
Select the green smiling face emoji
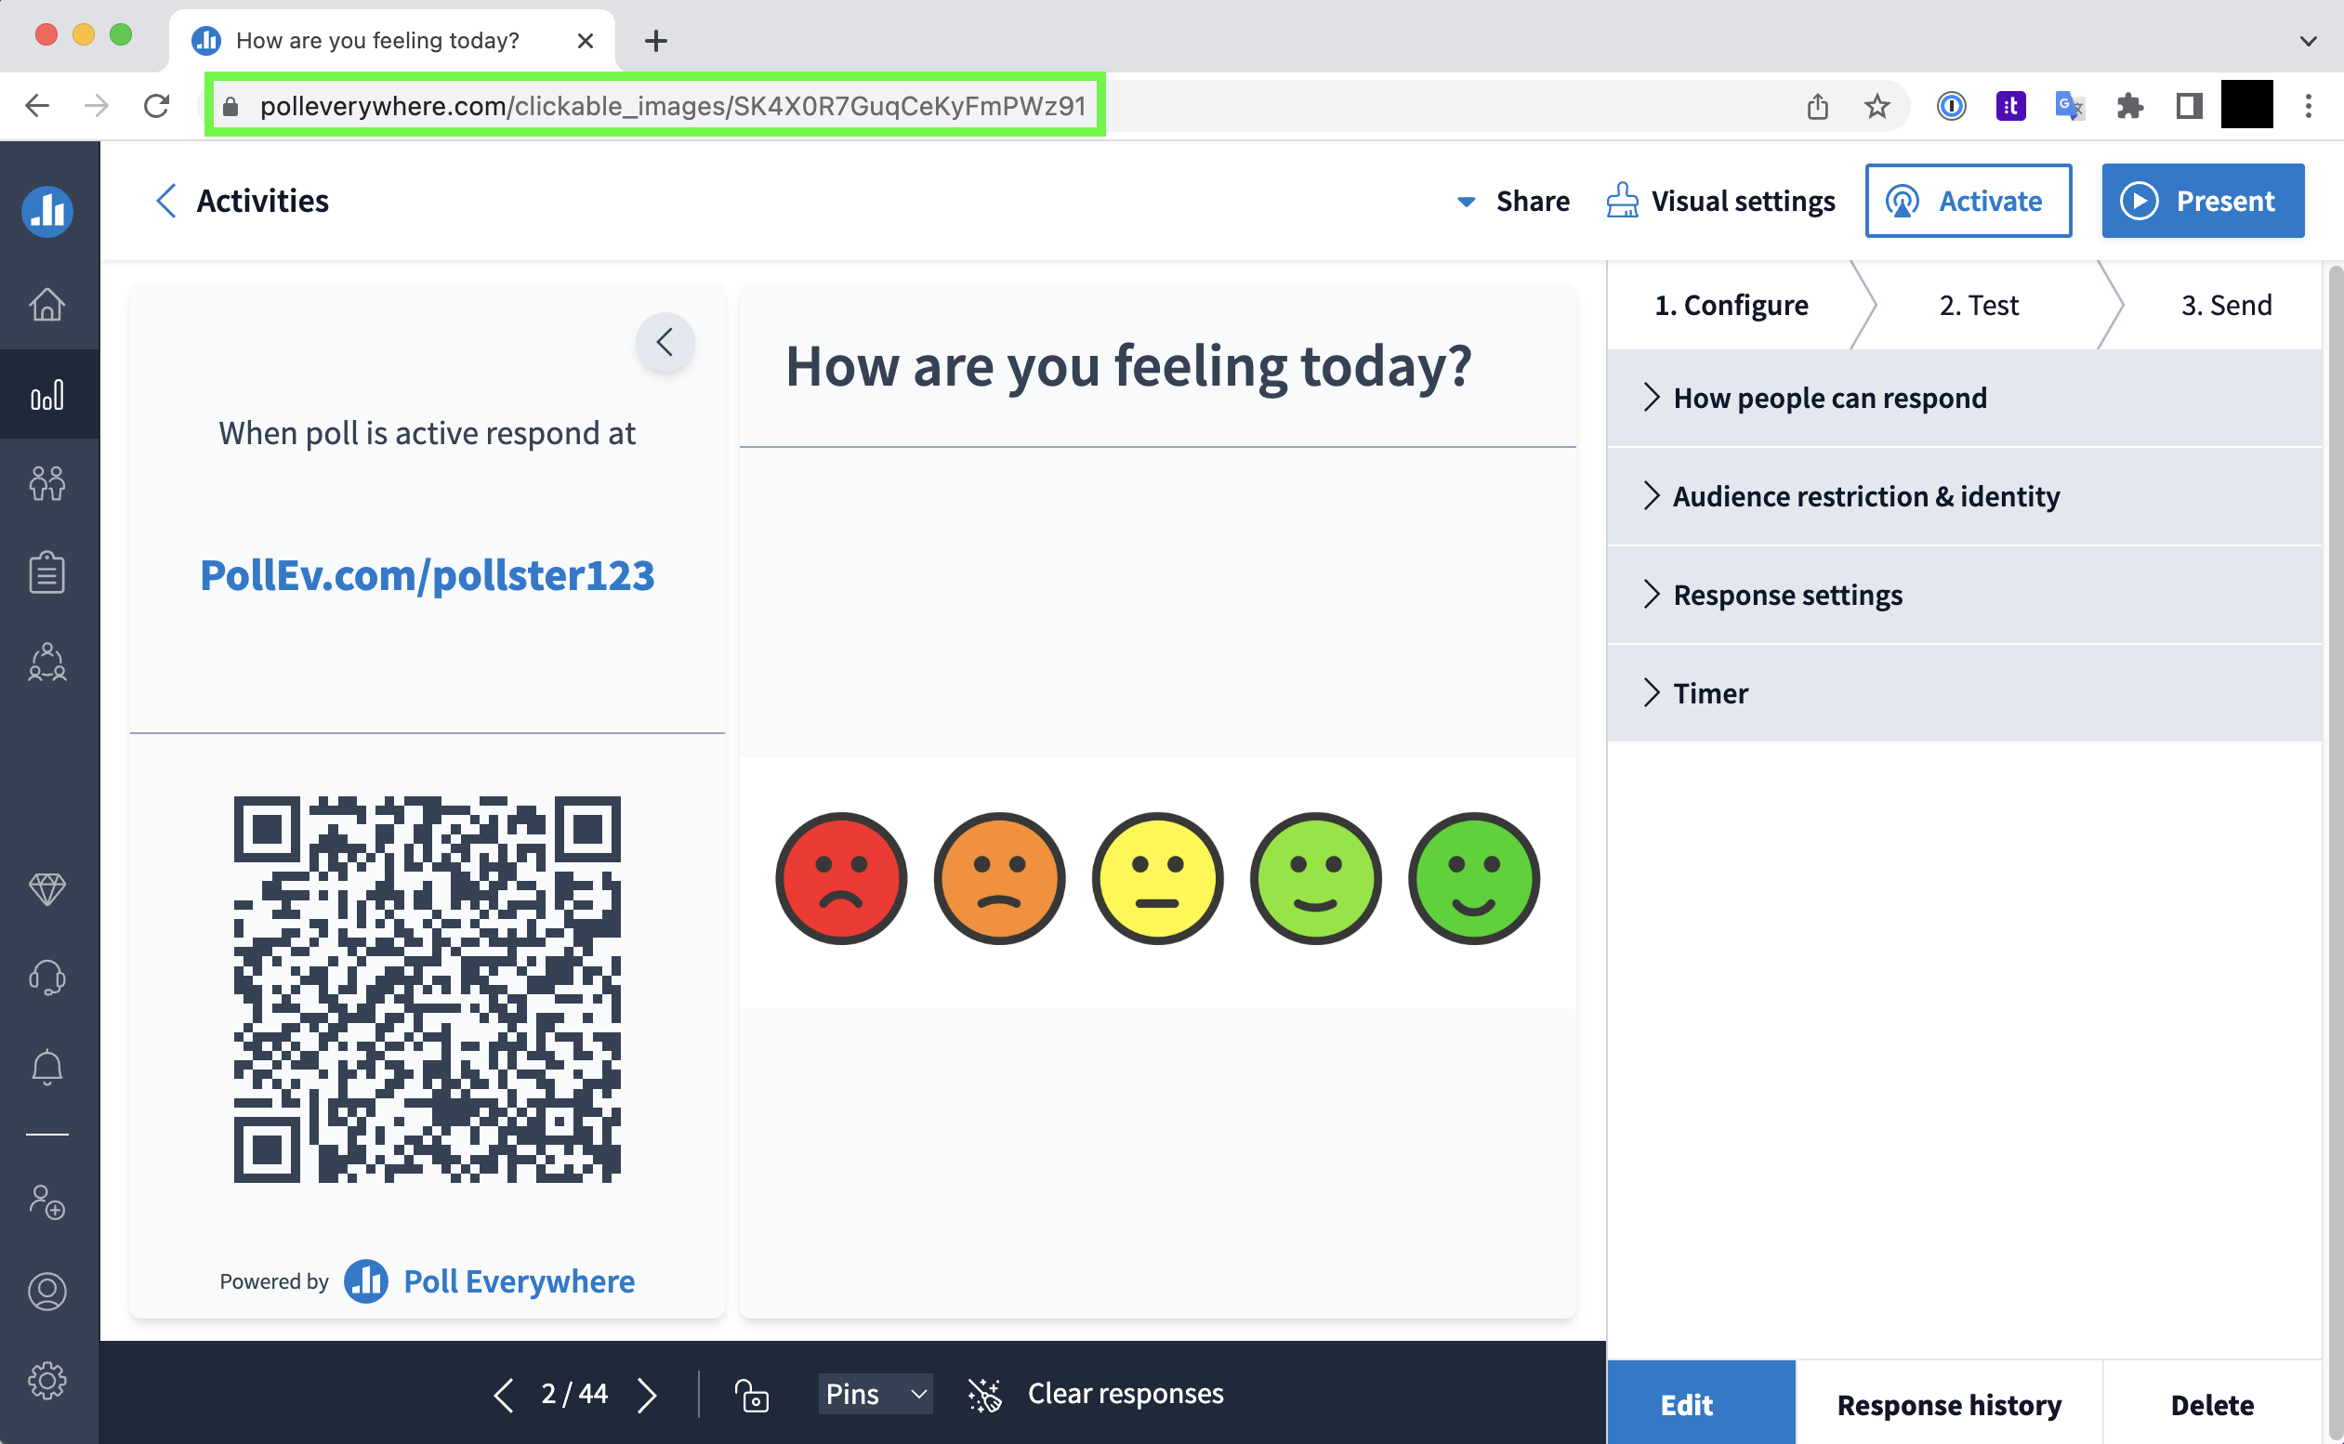click(1473, 877)
